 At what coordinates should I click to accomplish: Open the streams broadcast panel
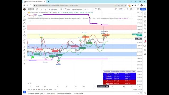pyautogui.click(x=145, y=50)
